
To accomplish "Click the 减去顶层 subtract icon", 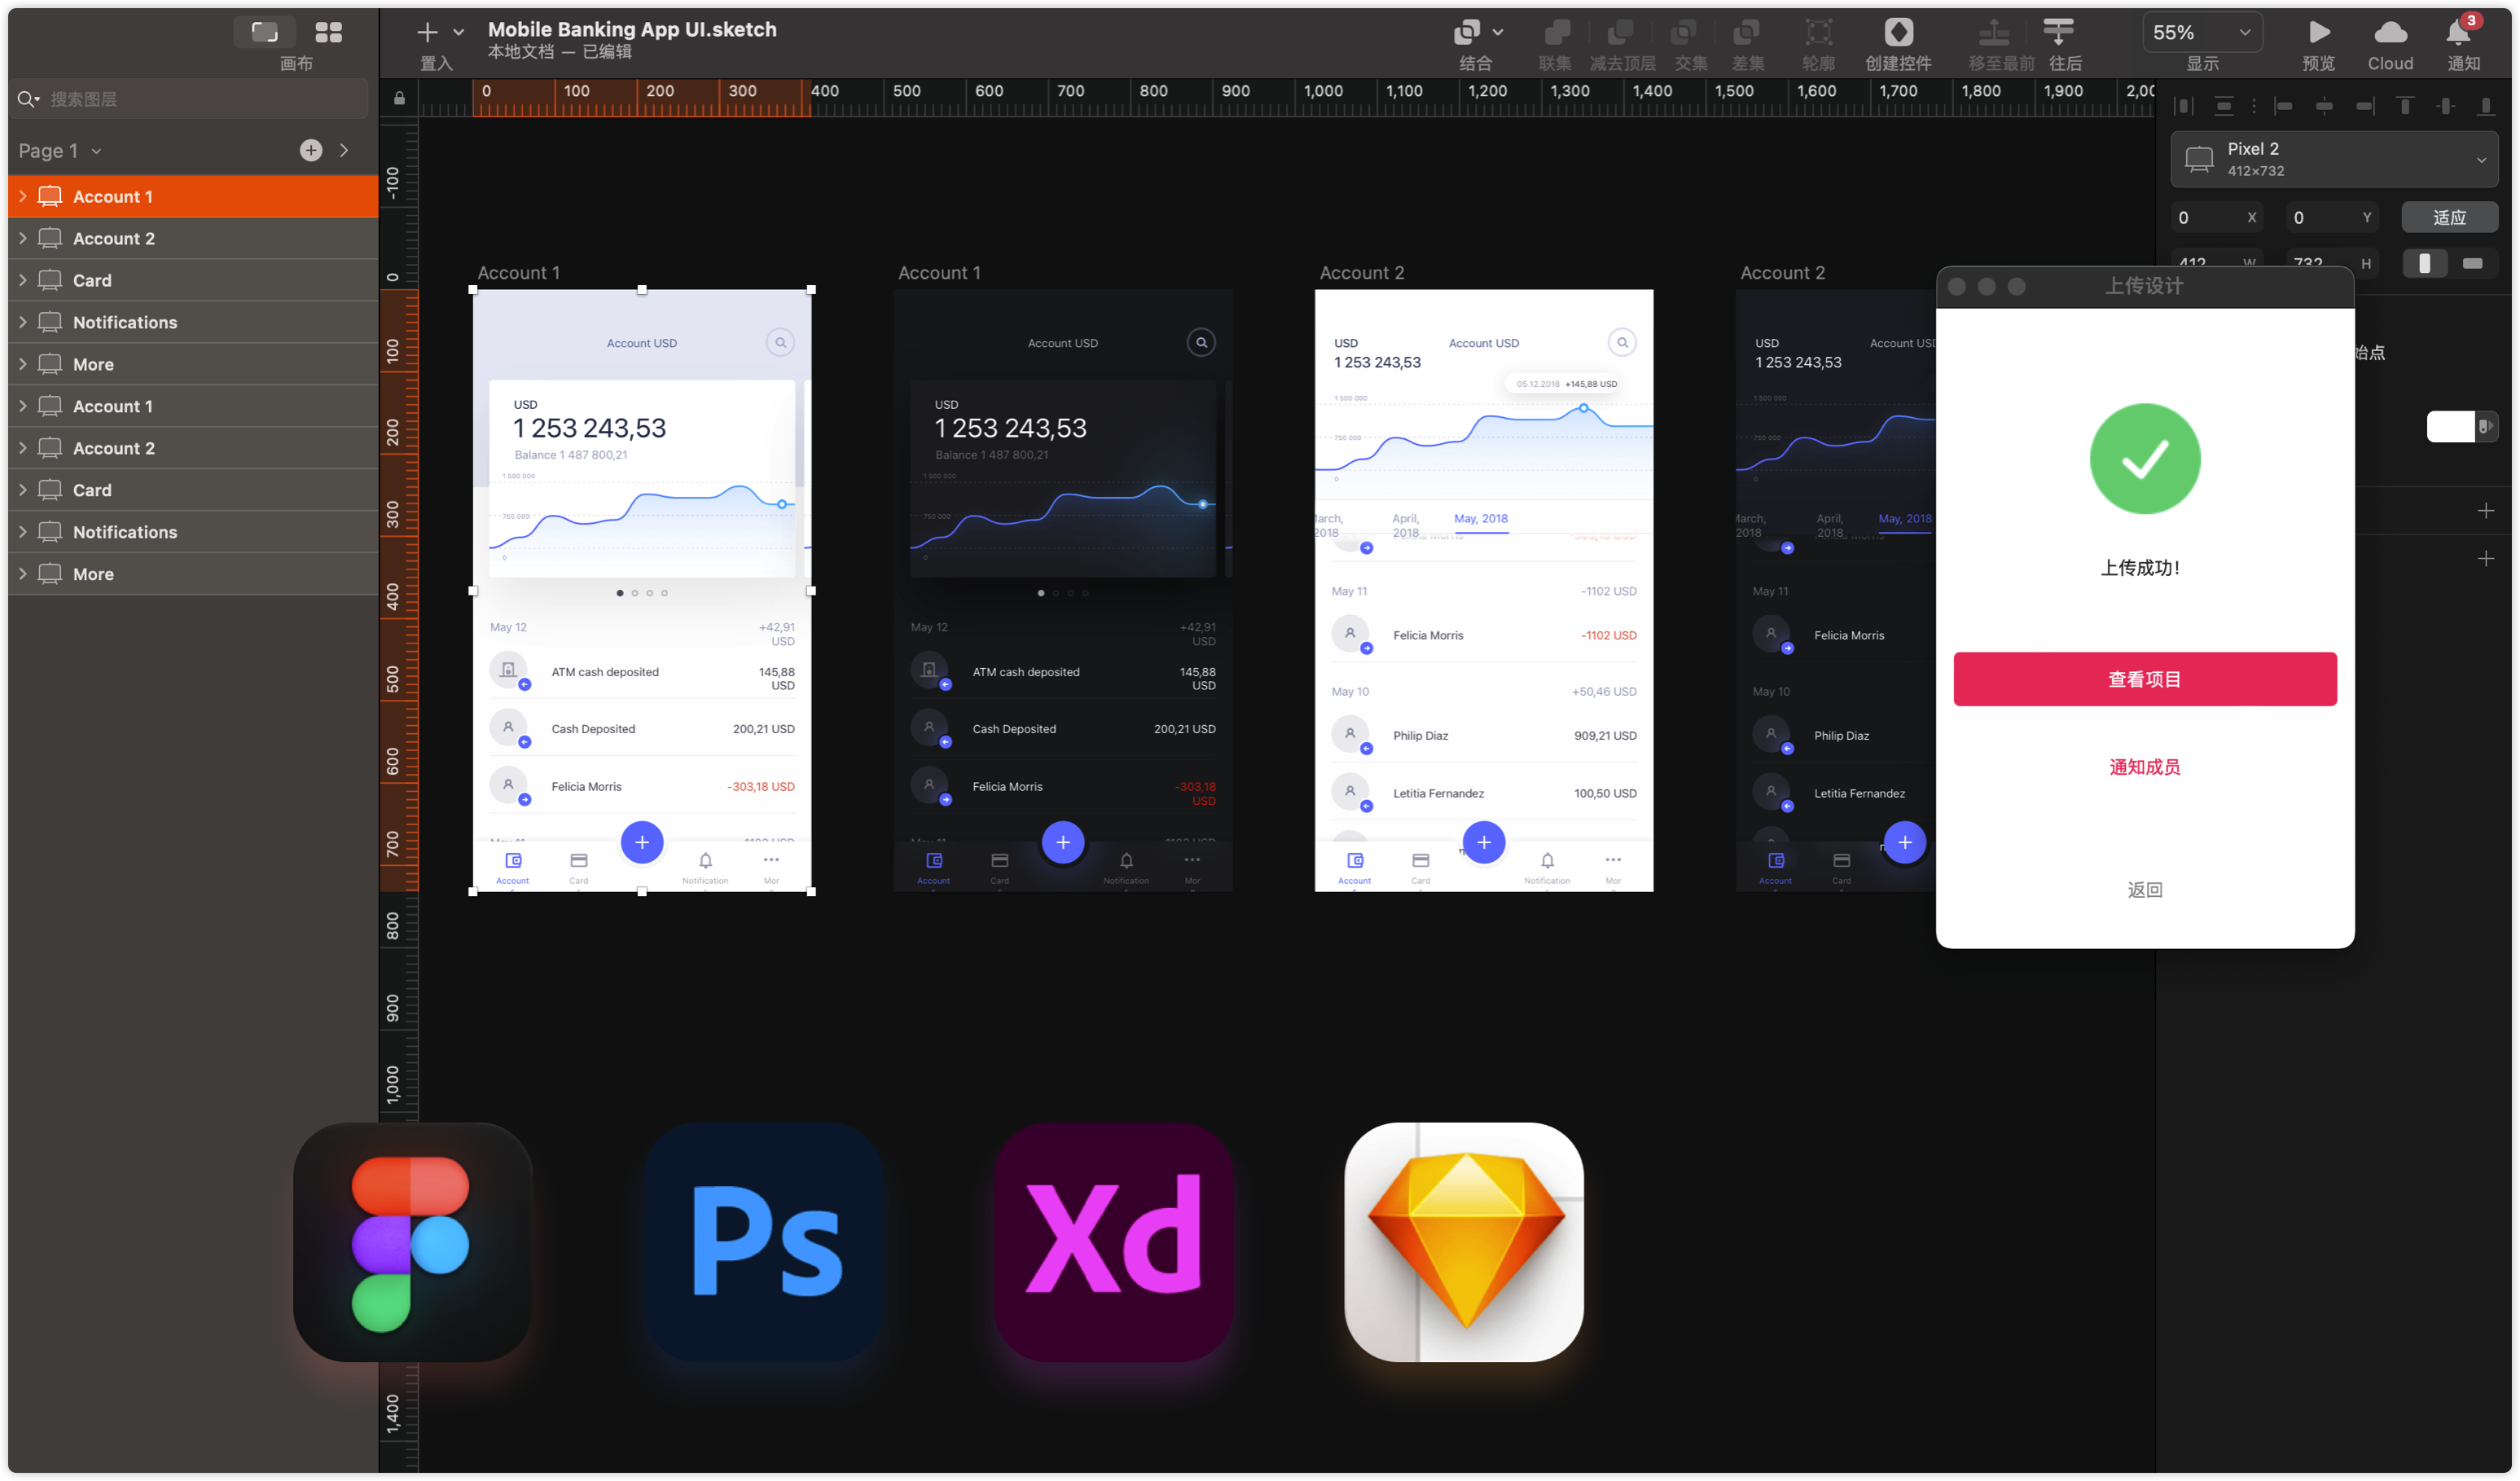I will 1620,32.
